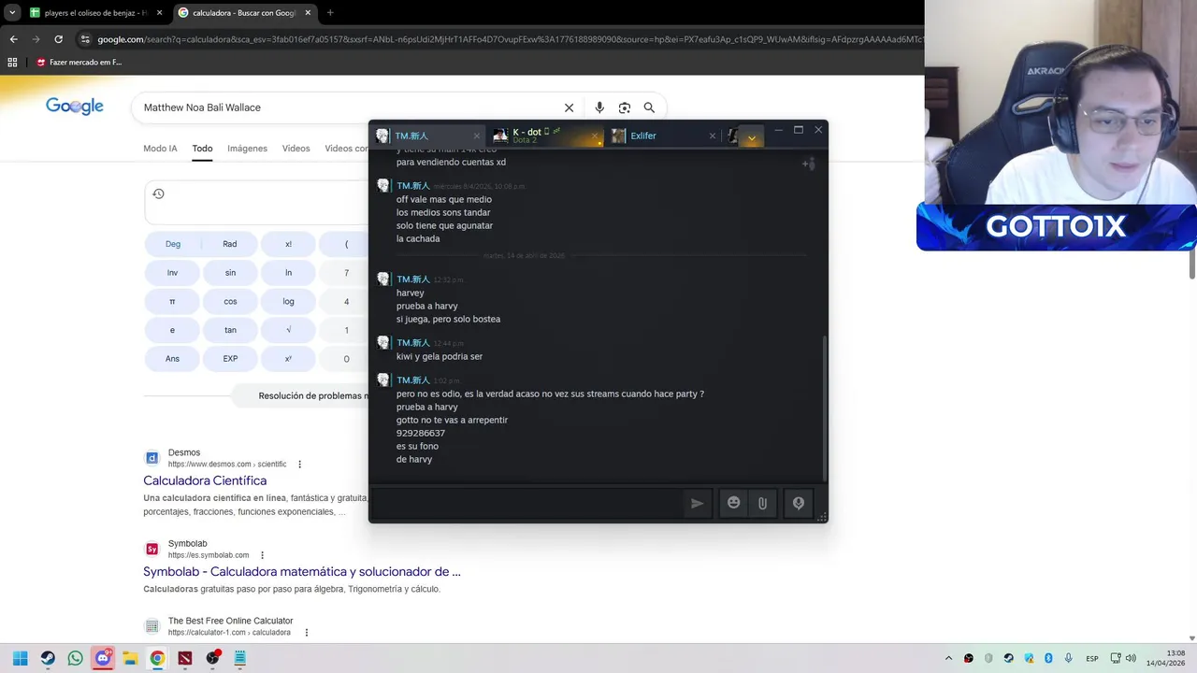Toggle the Inv calculator functions
The width and height of the screenshot is (1197, 673).
pos(173,273)
